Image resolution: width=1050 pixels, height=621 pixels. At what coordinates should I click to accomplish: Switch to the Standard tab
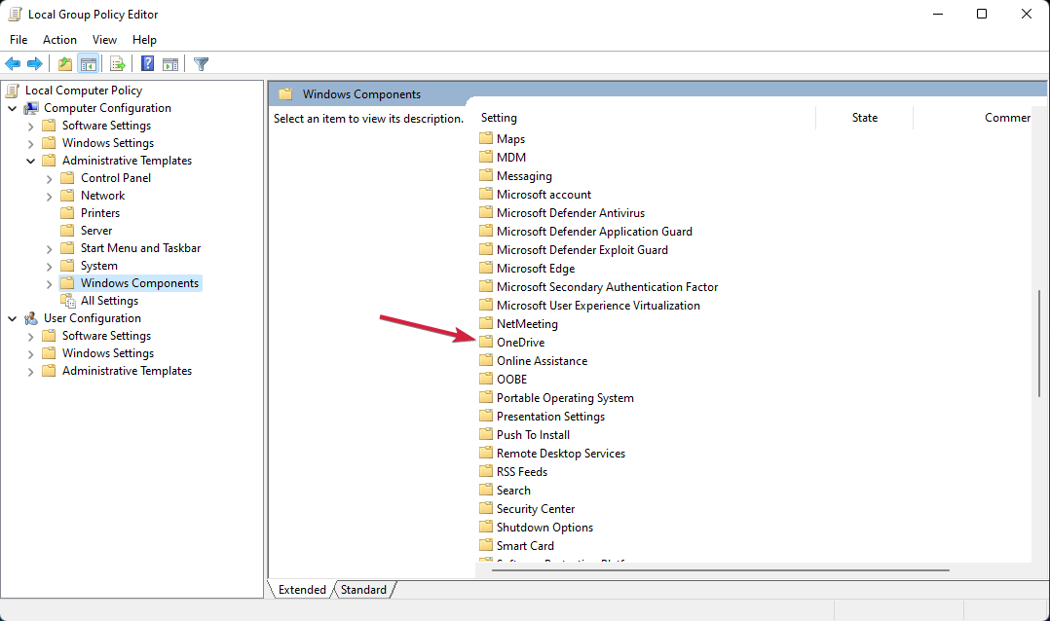click(363, 590)
